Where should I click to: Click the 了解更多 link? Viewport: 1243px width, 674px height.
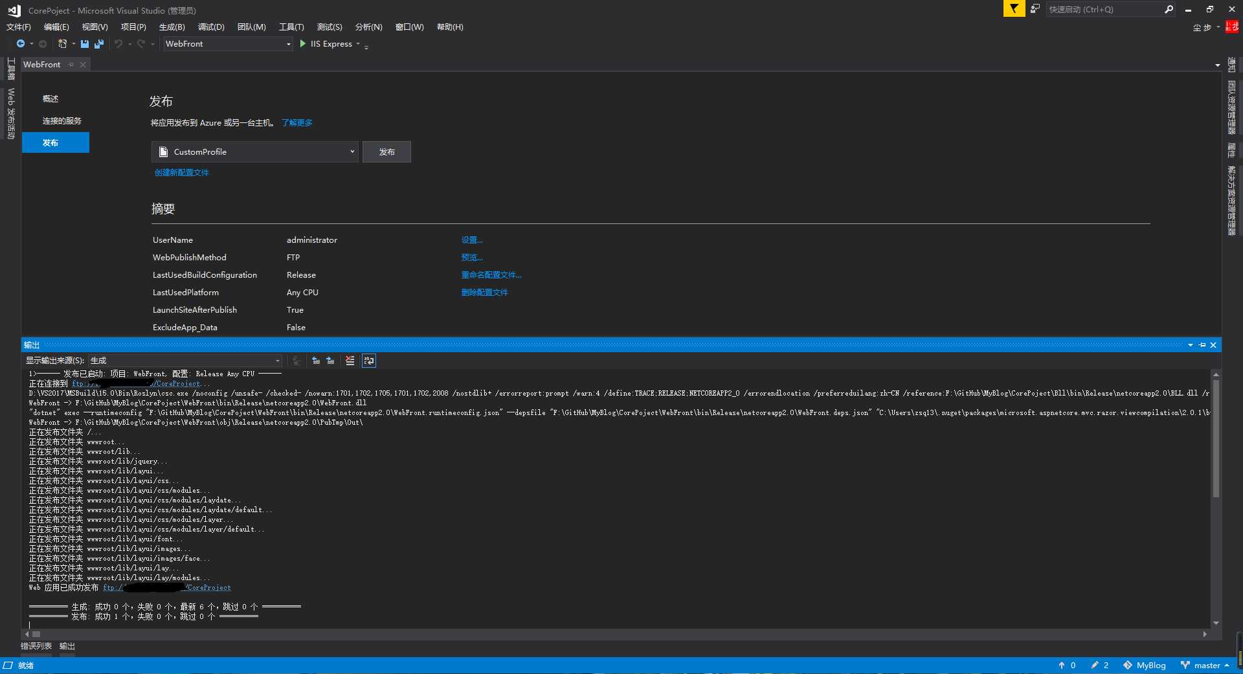(297, 122)
